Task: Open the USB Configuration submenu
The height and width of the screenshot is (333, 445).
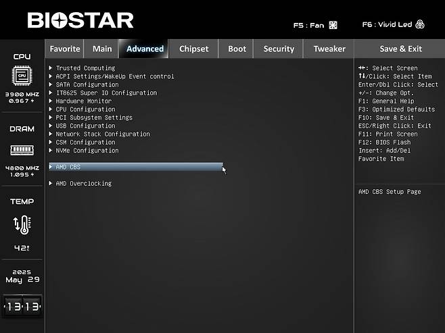Action: click(85, 126)
